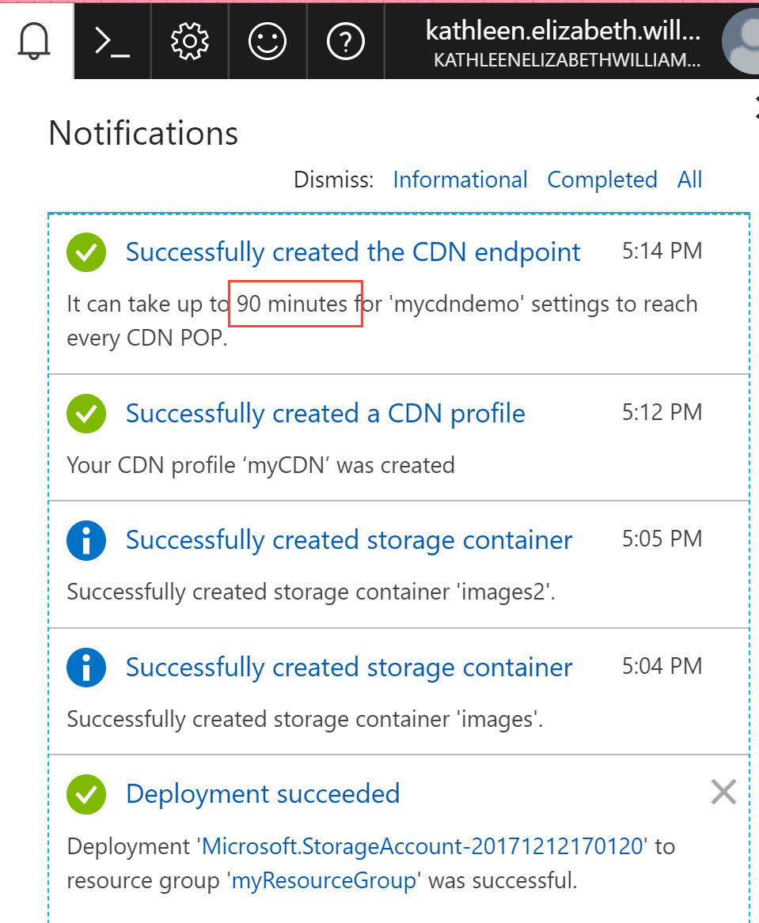Dismiss All notifications
Viewport: 759px width, 923px height.
tap(689, 180)
